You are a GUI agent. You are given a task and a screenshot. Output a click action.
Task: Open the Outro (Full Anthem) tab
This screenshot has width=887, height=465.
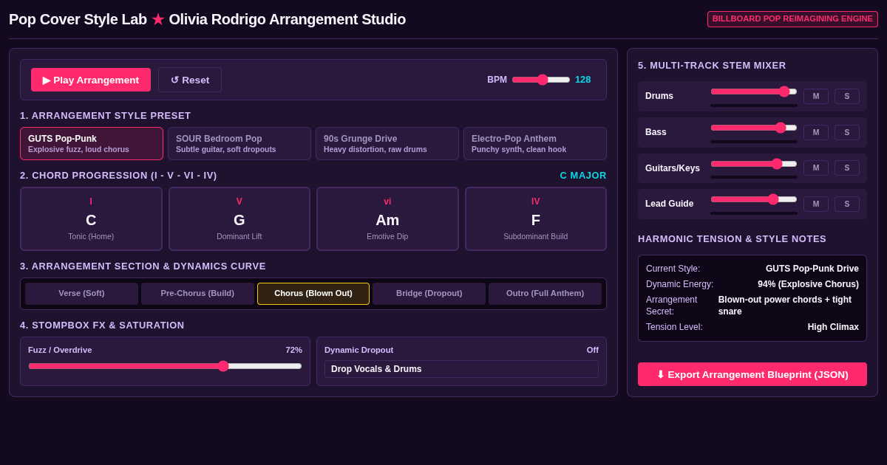tap(545, 293)
